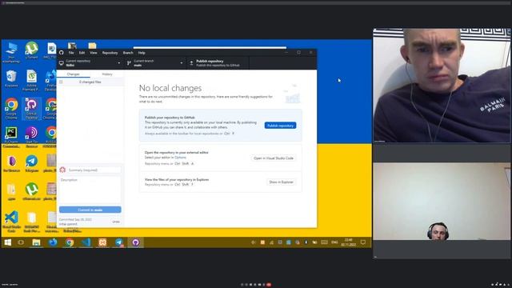512x288 pixels.
Task: Click the blue Publish repository button
Action: 281,126
